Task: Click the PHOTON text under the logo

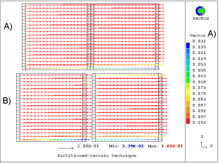Action: point(201,19)
